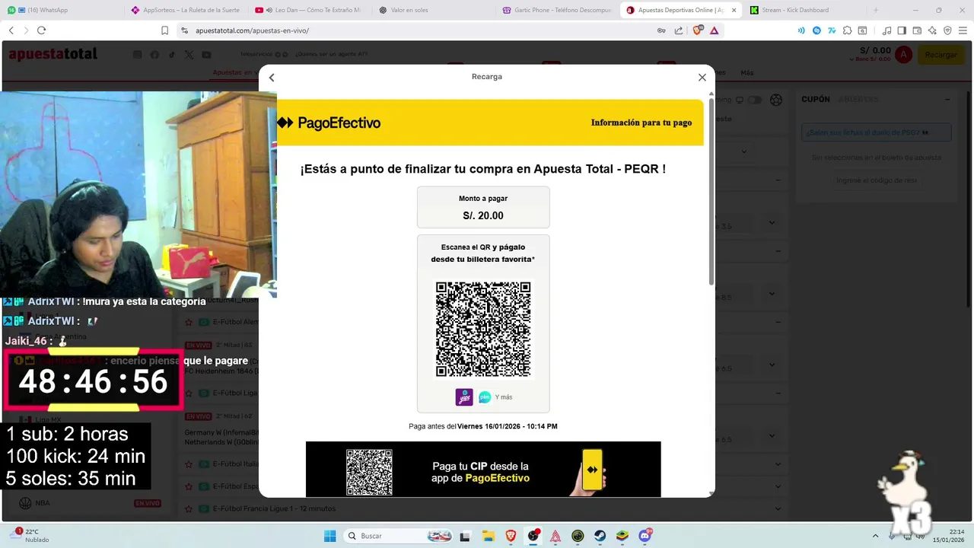Favorite the E-Fútbol Italia row star

point(189,464)
